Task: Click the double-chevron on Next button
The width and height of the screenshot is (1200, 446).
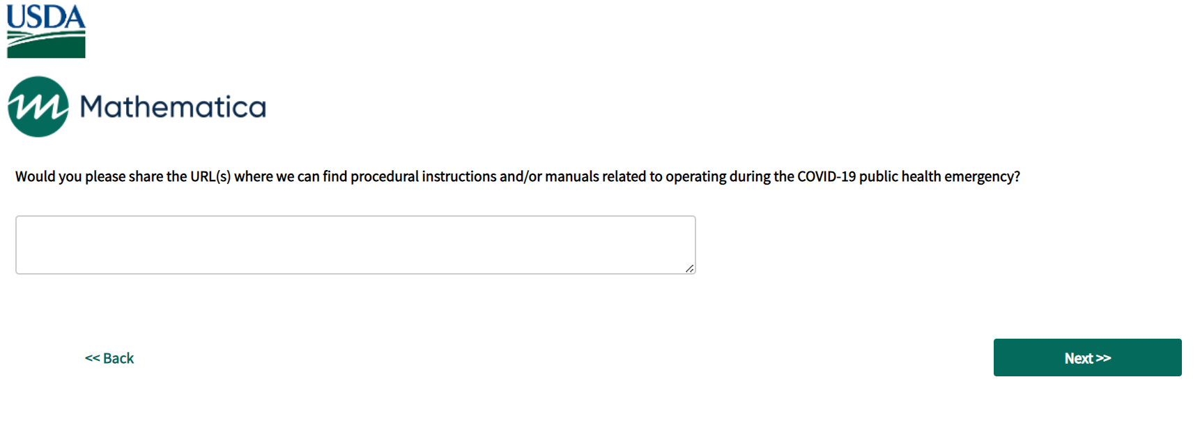Action: coord(1103,358)
